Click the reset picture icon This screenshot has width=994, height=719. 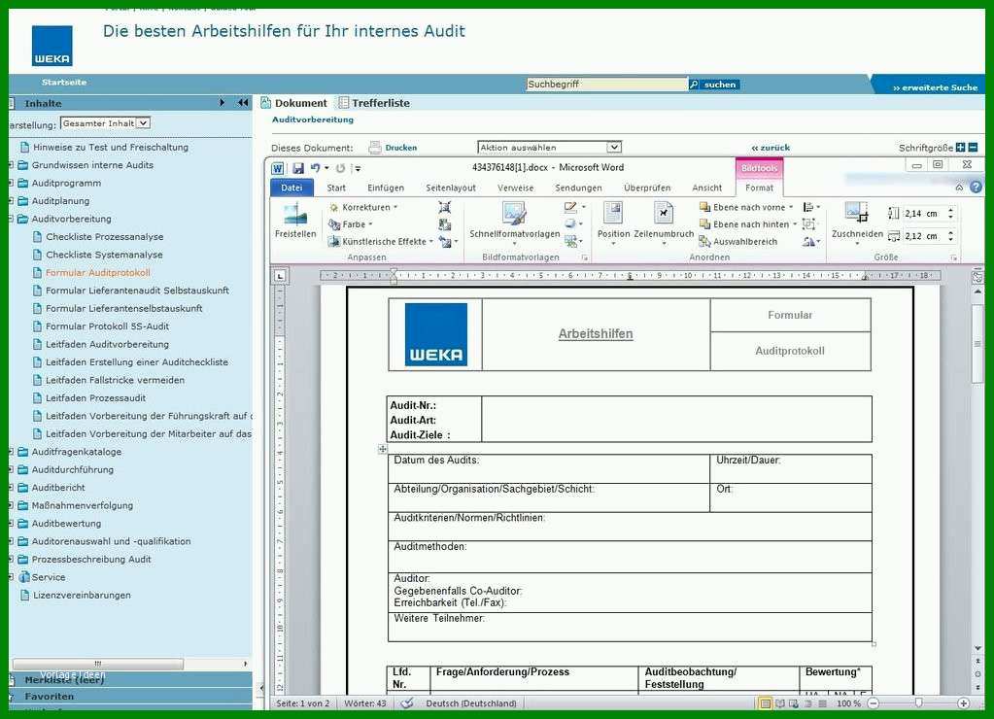(447, 242)
